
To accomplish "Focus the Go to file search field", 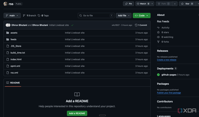I will [96, 16].
